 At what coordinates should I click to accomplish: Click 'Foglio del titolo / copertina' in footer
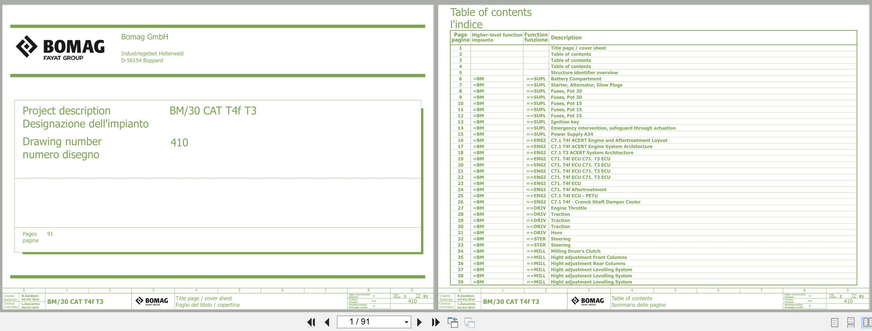coord(208,305)
